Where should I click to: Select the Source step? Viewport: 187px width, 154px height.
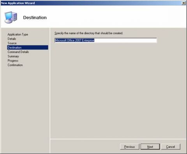click(x=12, y=43)
